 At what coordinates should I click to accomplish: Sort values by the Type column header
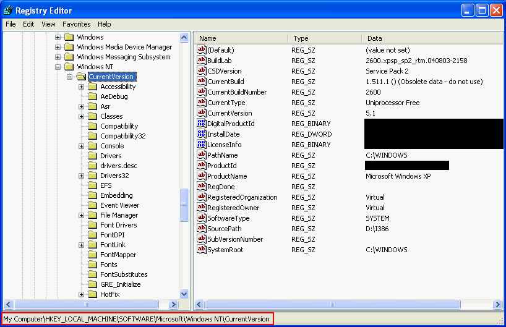(x=324, y=38)
